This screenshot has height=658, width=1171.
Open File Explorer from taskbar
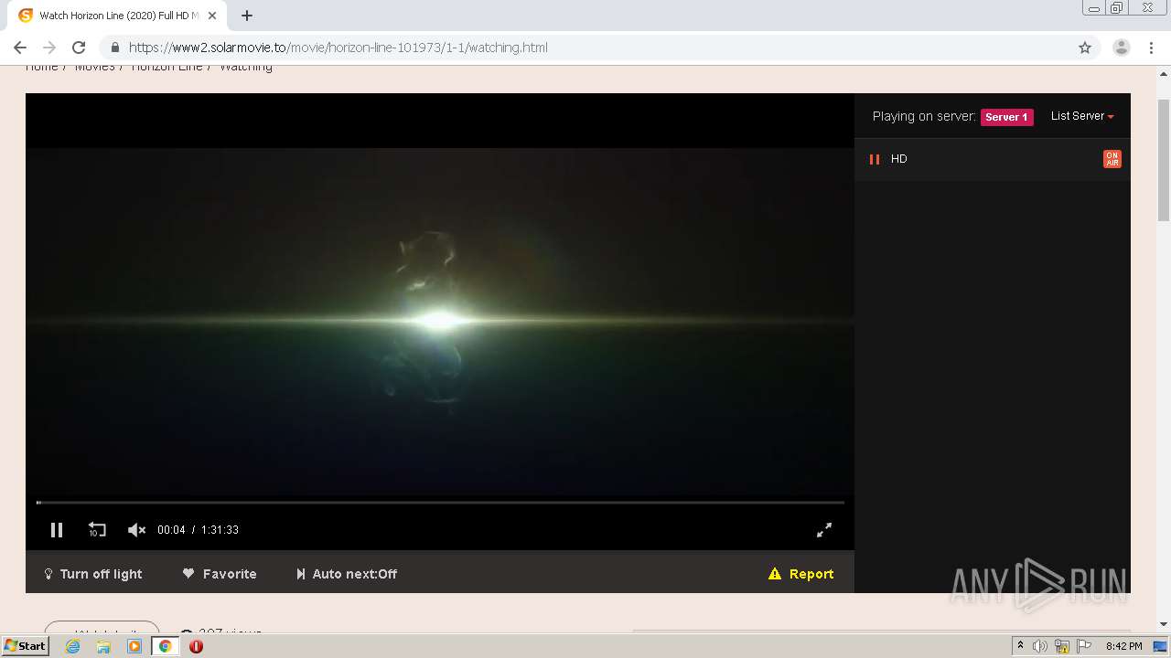[x=103, y=646]
